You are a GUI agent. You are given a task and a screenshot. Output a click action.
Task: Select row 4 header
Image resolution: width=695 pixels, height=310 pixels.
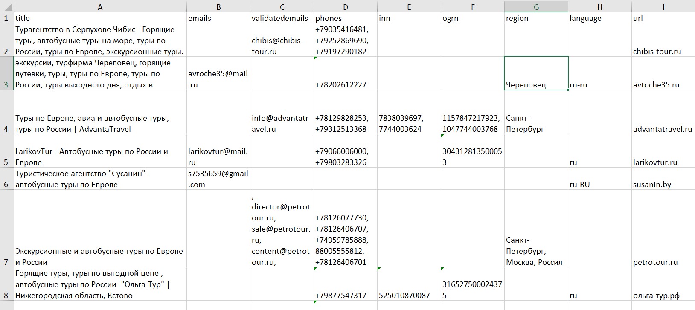pos(7,112)
